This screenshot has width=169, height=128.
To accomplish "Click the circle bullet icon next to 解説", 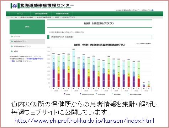I will point(12,51).
